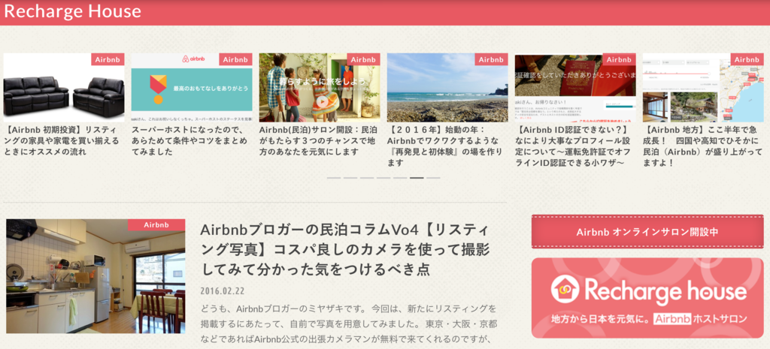The width and height of the screenshot is (770, 349).
Task: Open the map listing thumbnail for 【Airbnb 地方】
Action: [703, 87]
